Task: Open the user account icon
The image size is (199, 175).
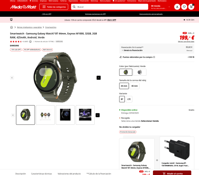Action: click(177, 7)
